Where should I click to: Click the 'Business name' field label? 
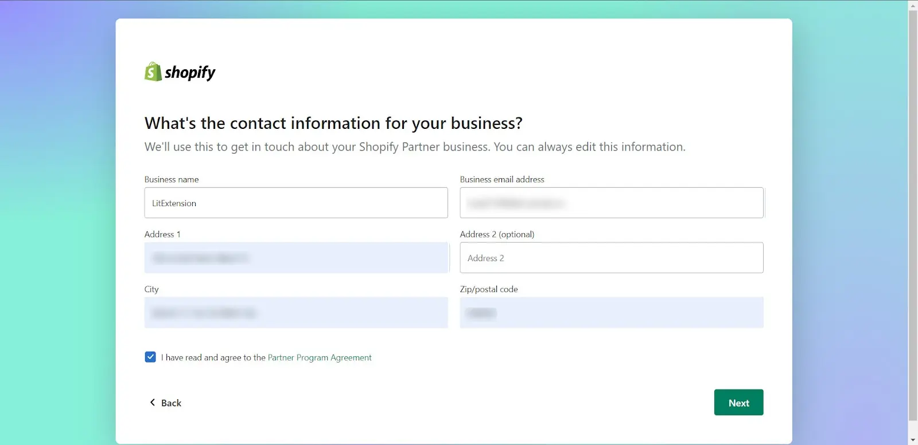(172, 179)
